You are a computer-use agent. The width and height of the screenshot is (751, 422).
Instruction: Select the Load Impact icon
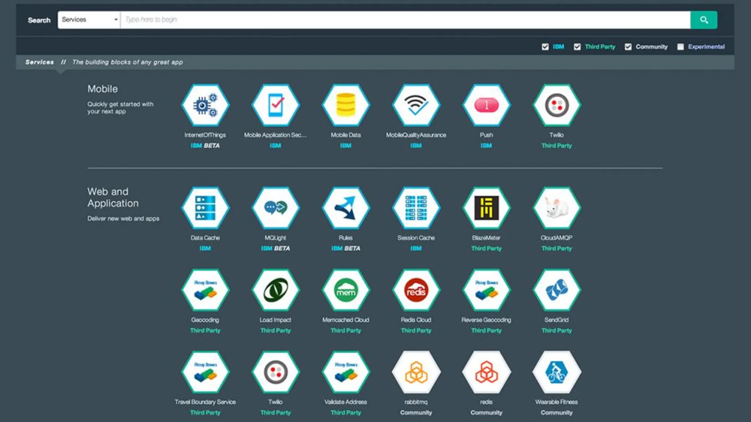coord(275,290)
